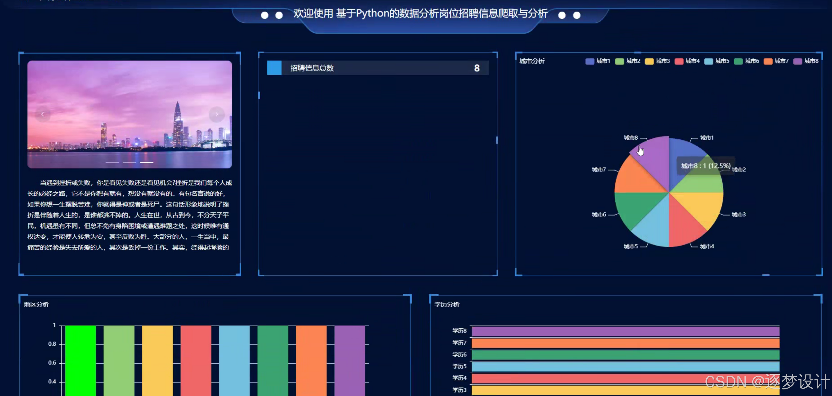Screen dimensions: 832x396
Task: Click the orange bar in 地区分析
Action: 311,360
